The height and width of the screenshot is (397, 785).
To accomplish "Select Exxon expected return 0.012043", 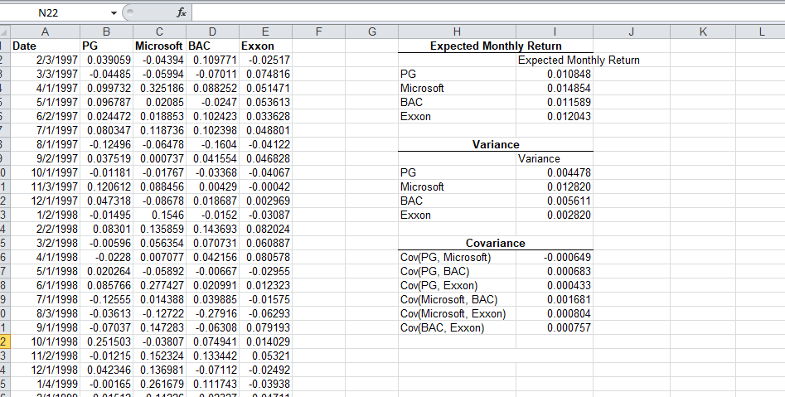I will pyautogui.click(x=555, y=116).
